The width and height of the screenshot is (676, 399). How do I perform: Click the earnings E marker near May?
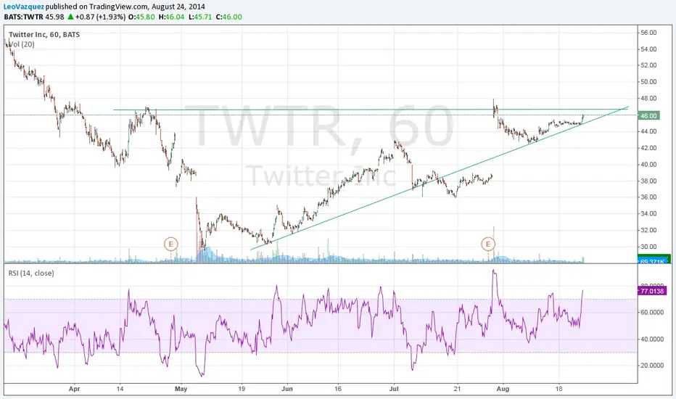coord(170,244)
